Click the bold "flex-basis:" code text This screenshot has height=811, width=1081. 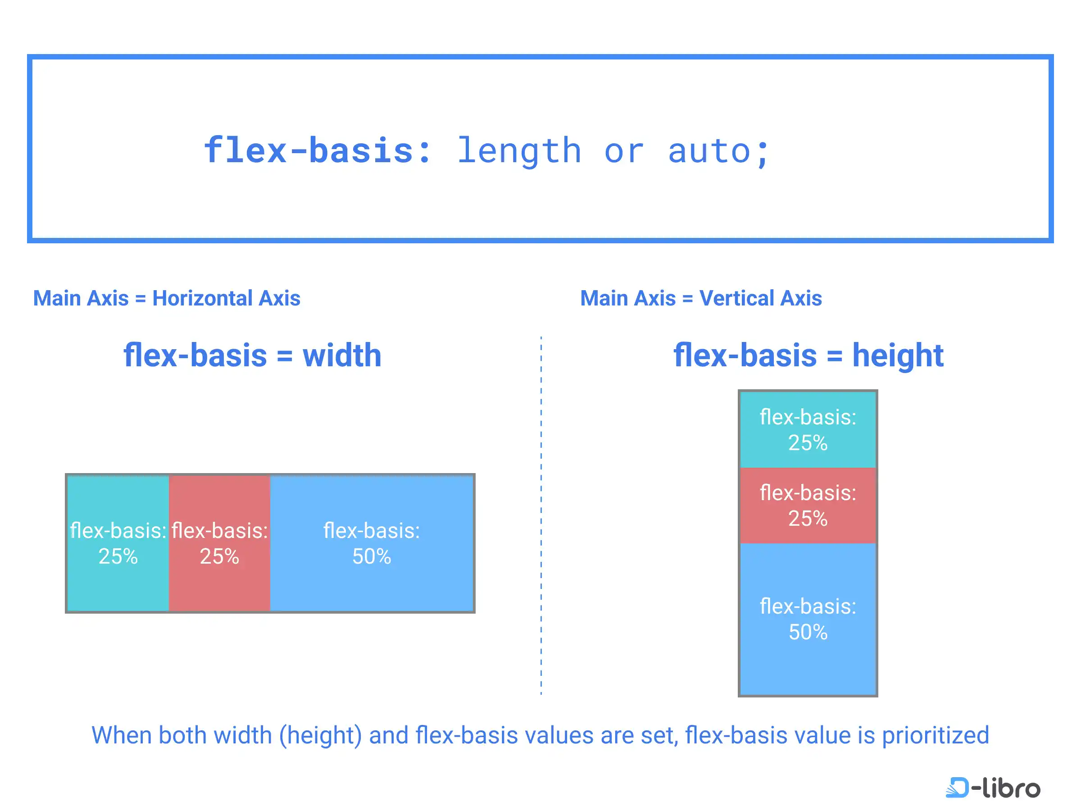click(318, 150)
